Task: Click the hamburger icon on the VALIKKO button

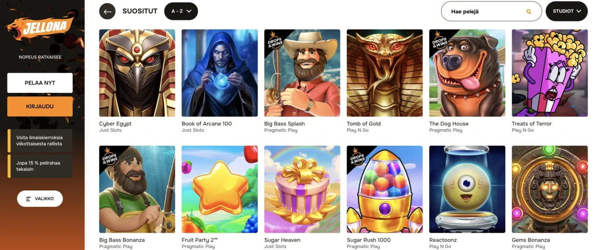Action: pyautogui.click(x=28, y=199)
